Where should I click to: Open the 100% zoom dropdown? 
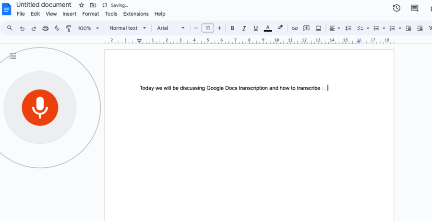[88, 28]
